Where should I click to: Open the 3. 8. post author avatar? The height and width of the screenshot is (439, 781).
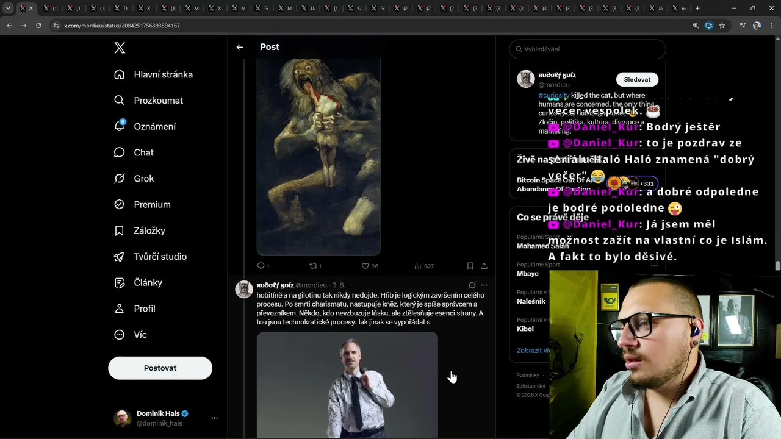244,290
